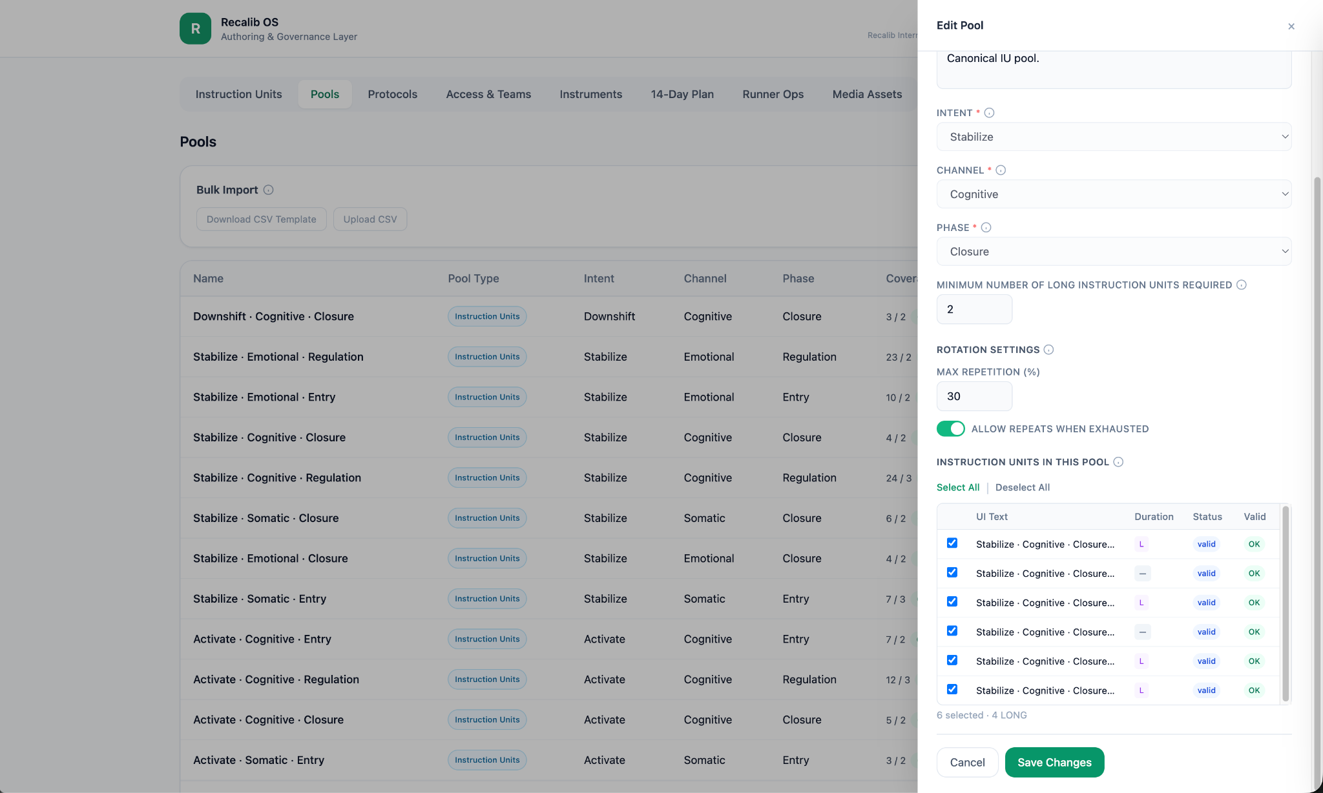Screen dimensions: 1323x793
Task: Uncheck the first Stabilize Cognitive Closure unit
Action: click(x=952, y=543)
